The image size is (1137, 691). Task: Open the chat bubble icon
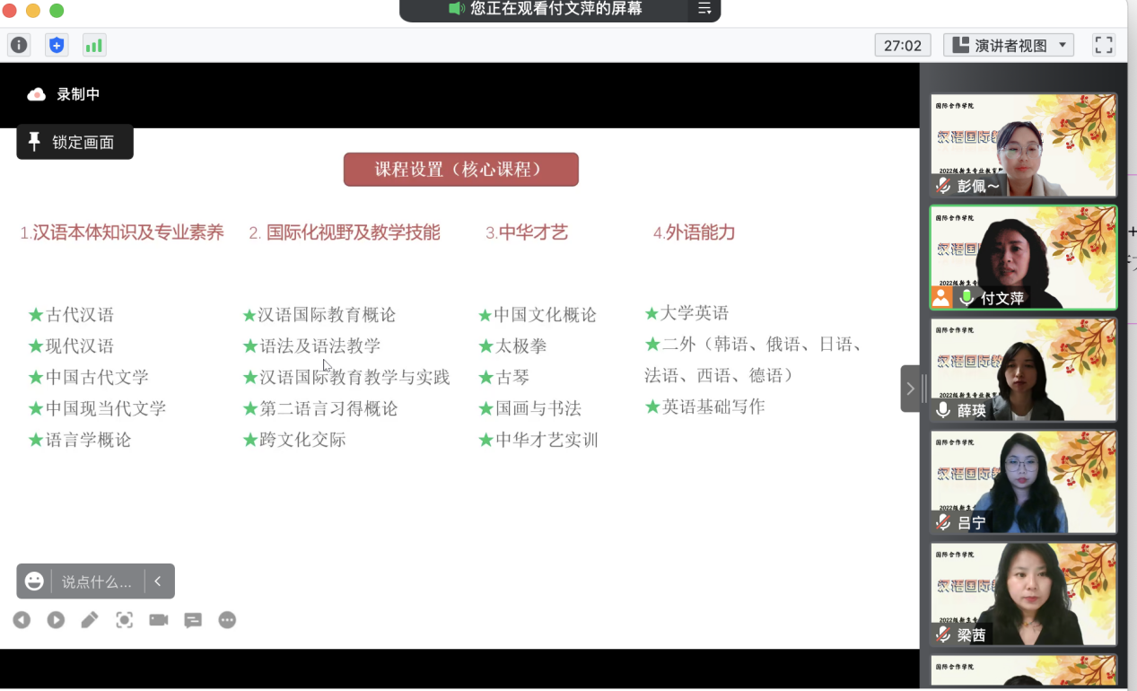[x=193, y=620]
